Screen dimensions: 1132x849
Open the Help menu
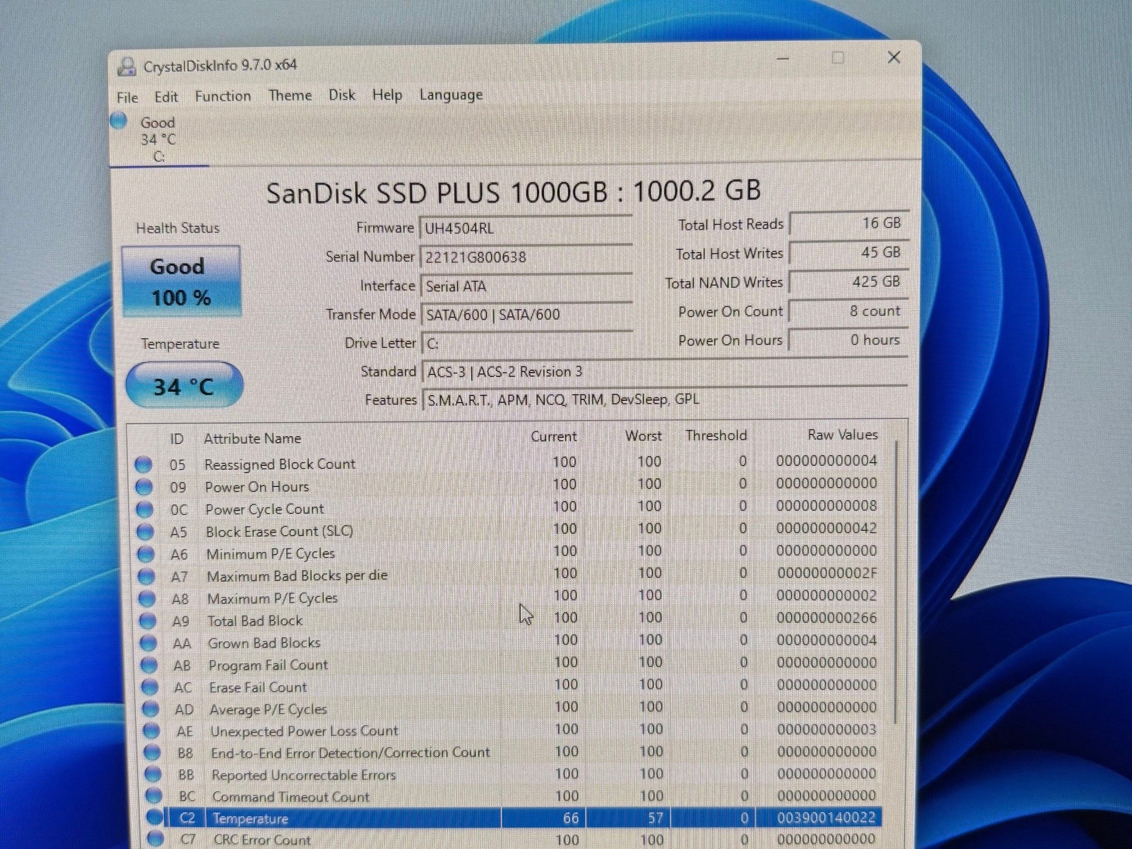pyautogui.click(x=387, y=95)
